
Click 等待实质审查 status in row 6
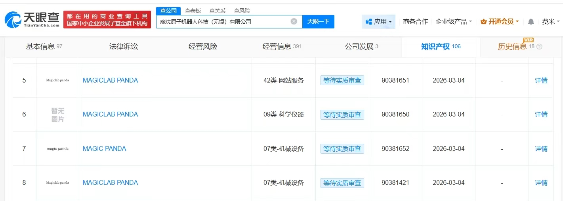[342, 115]
